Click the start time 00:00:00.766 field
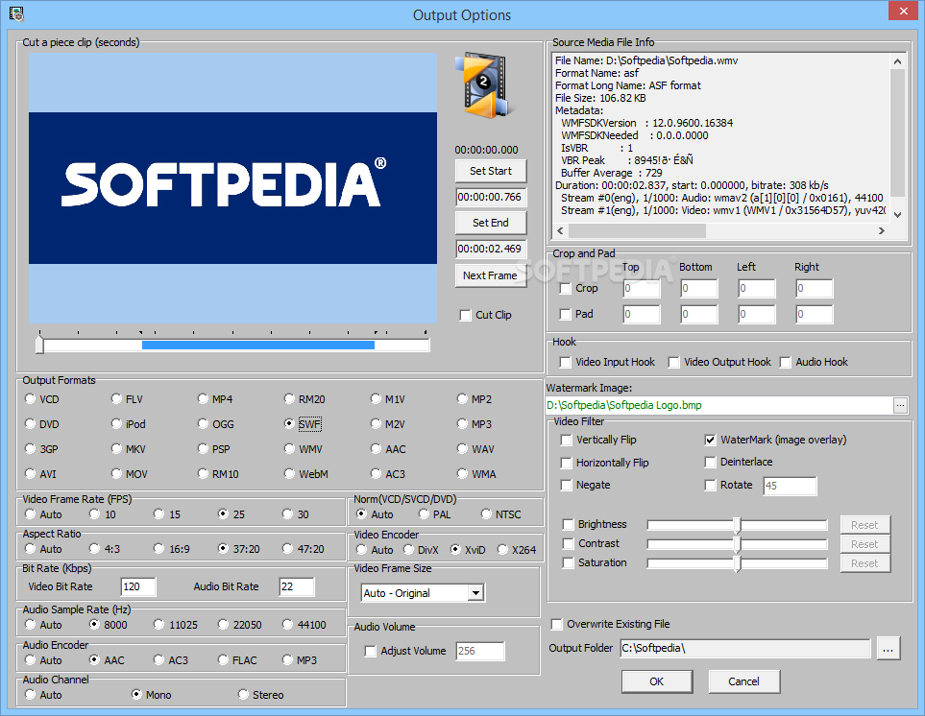This screenshot has height=716, width=925. (491, 197)
